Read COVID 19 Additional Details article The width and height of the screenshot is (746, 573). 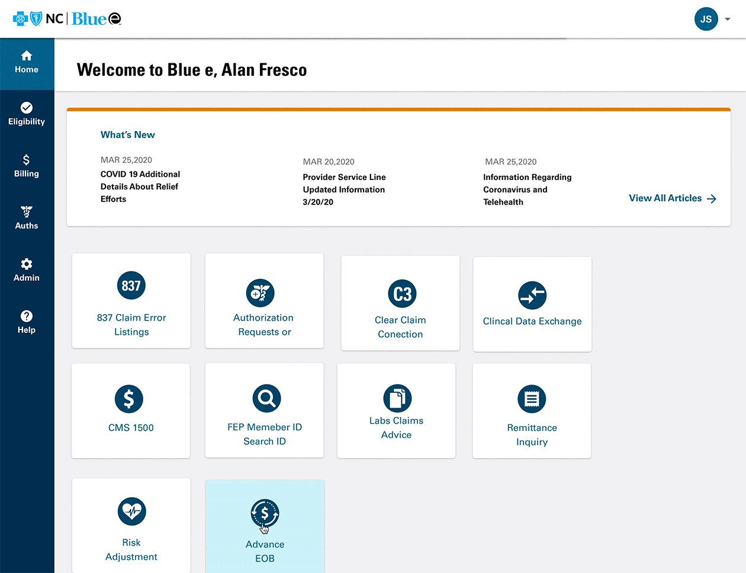point(140,187)
